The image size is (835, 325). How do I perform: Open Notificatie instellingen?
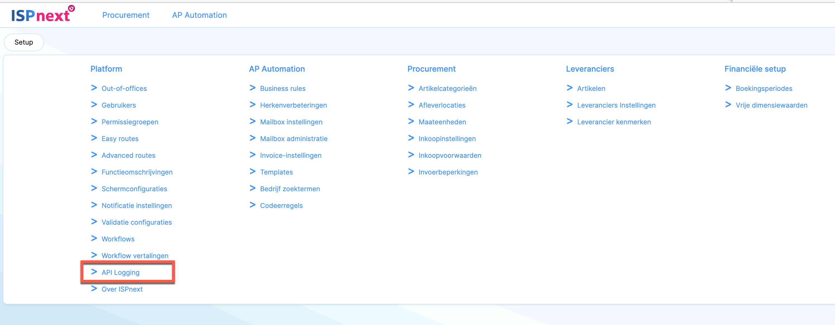click(137, 206)
